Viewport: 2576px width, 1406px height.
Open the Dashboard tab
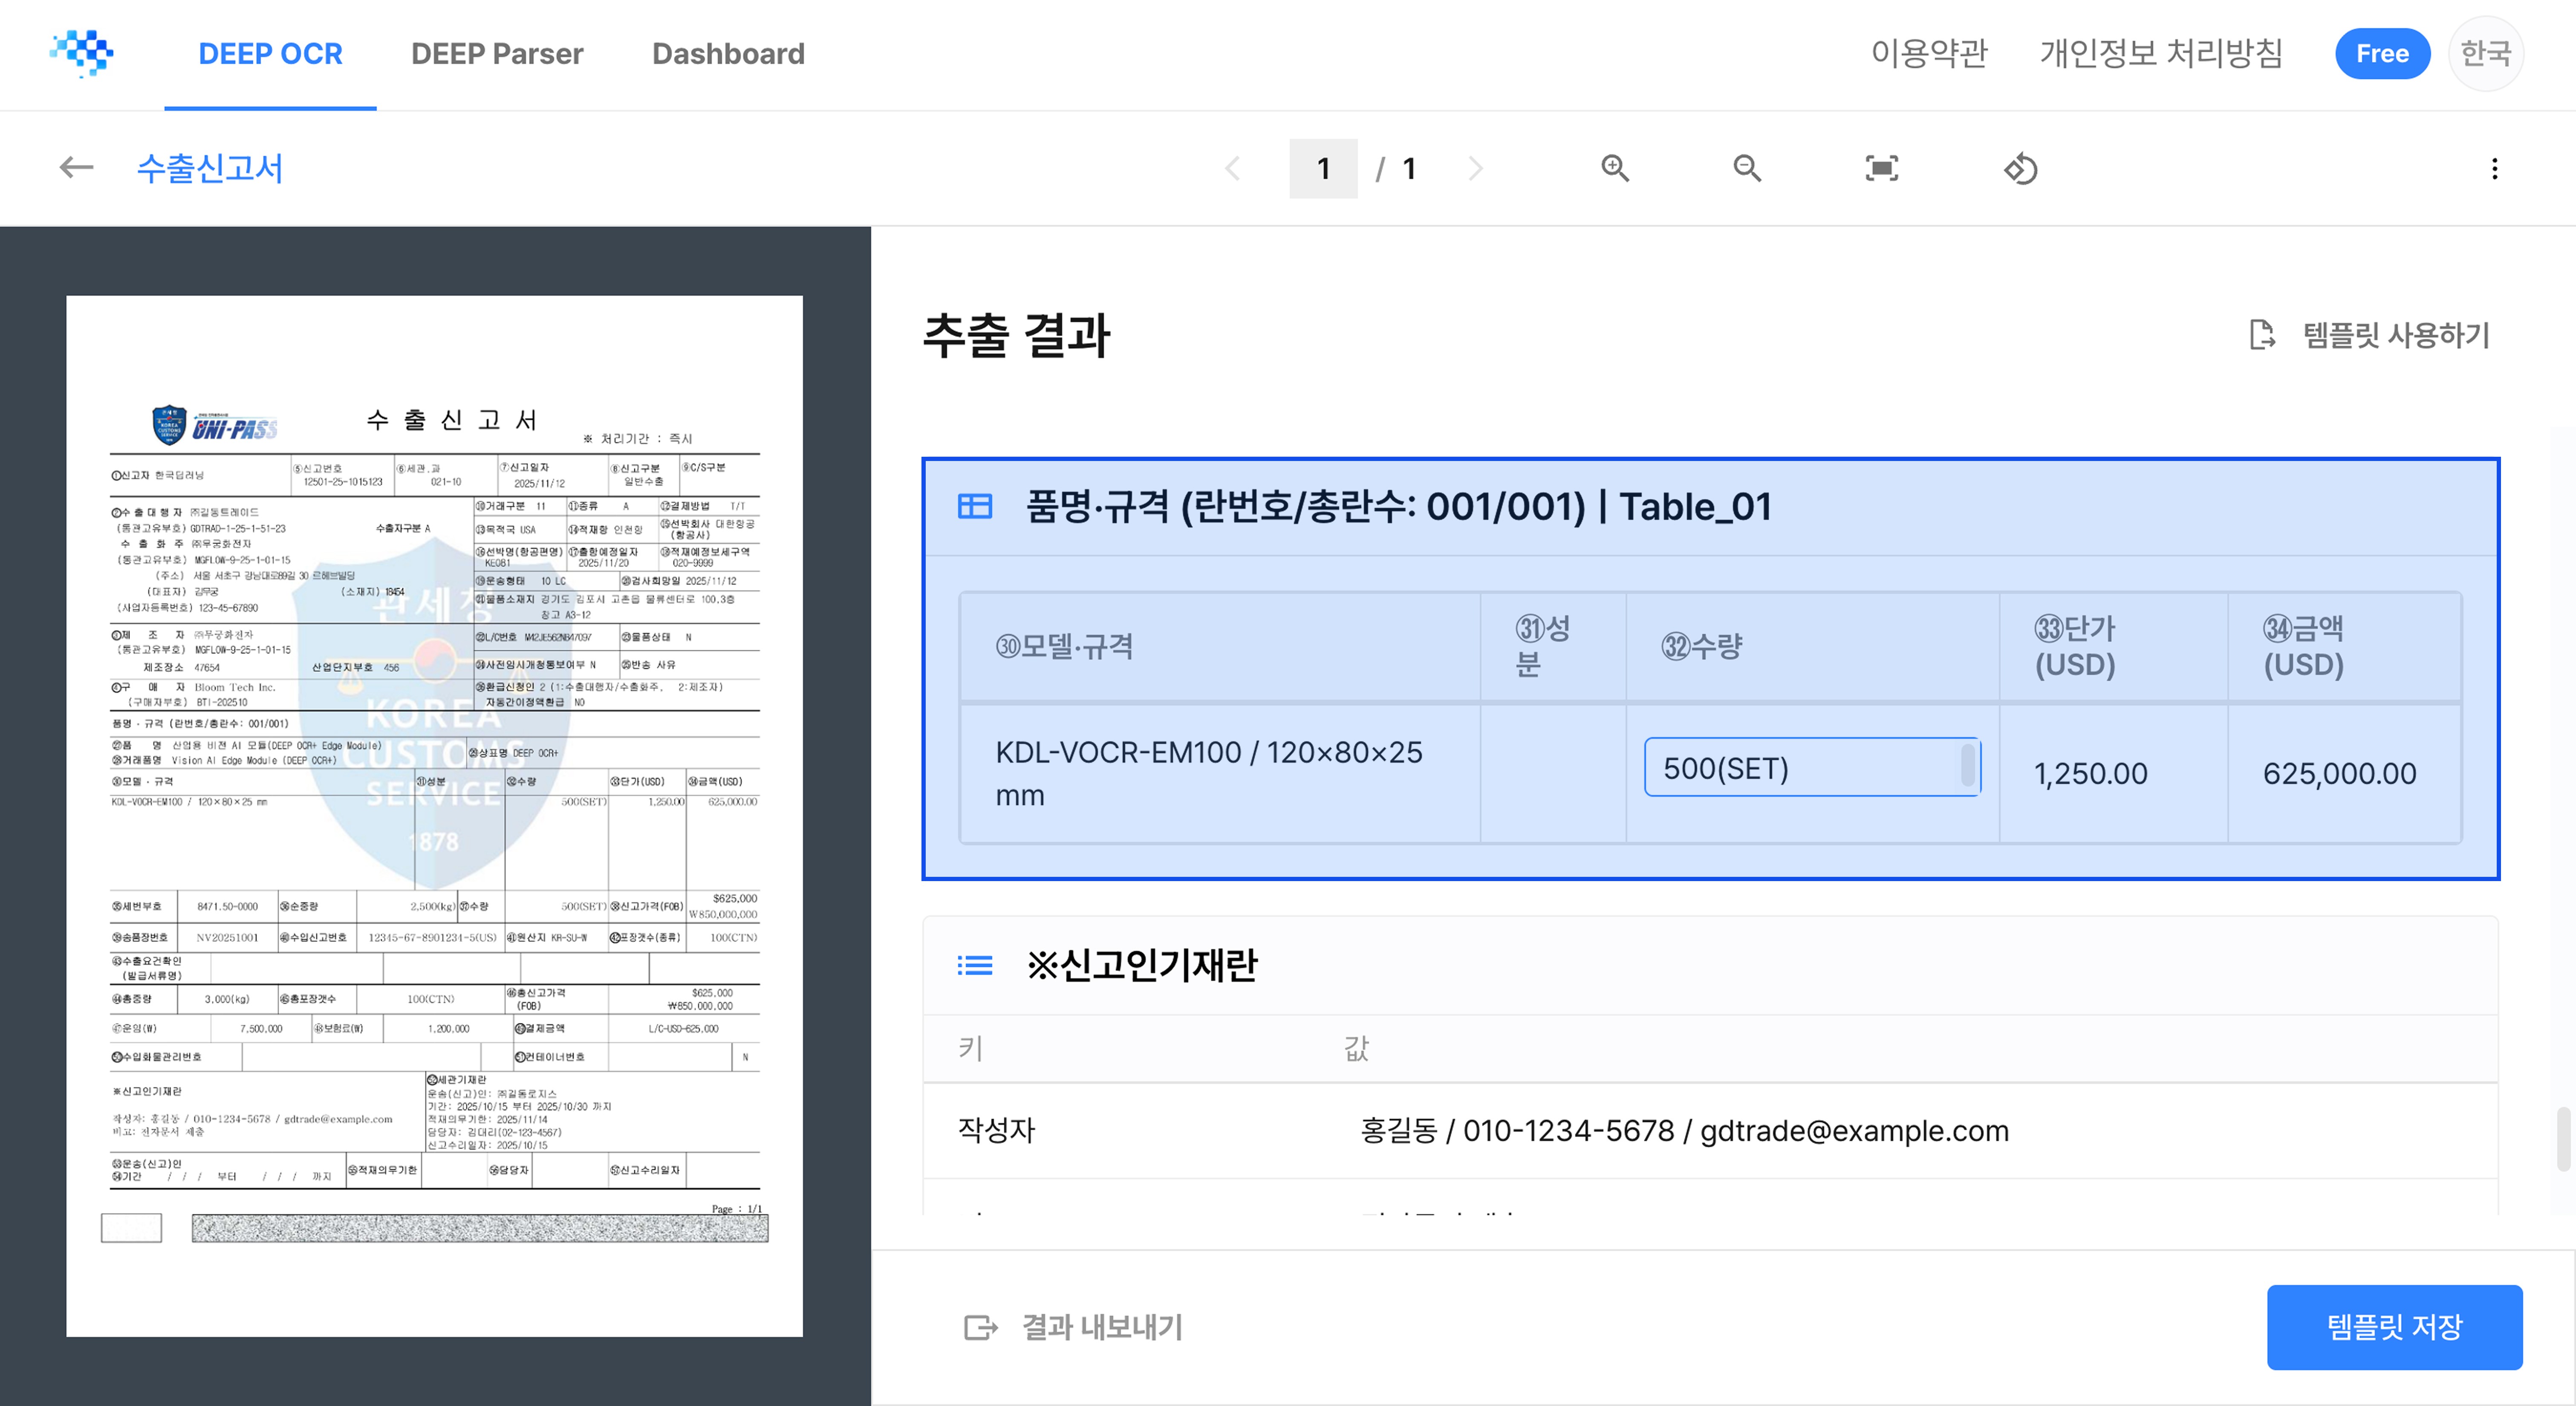pyautogui.click(x=727, y=53)
